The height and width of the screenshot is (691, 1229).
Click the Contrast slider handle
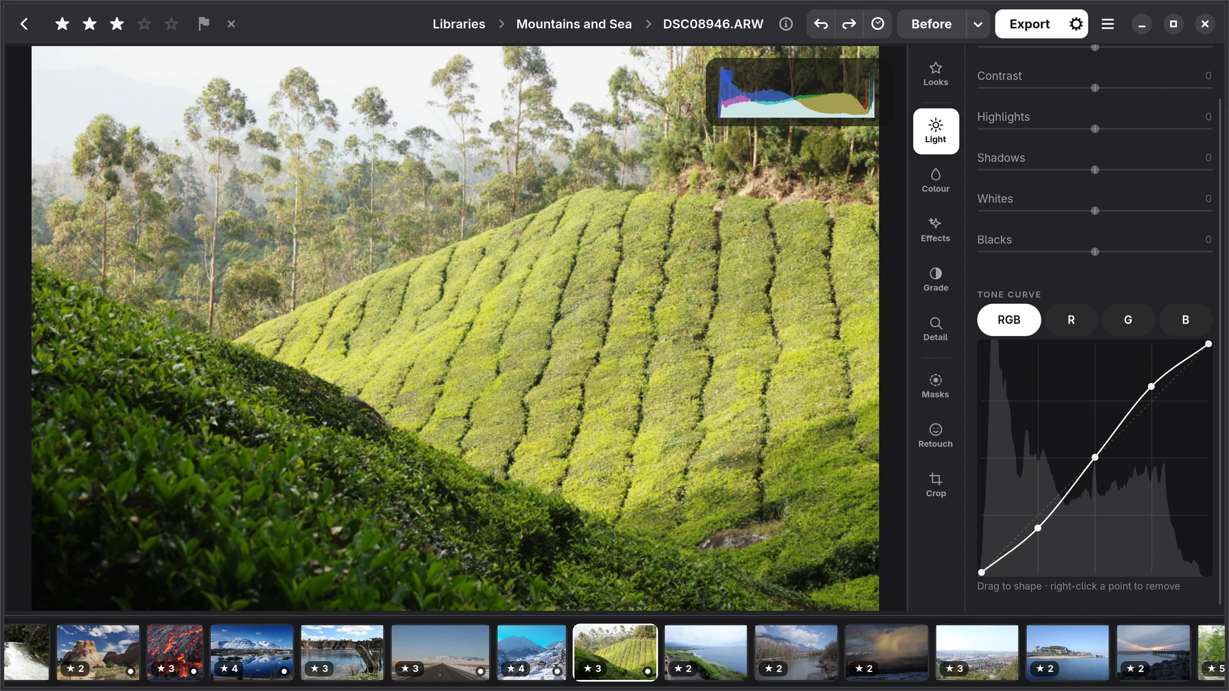tap(1094, 88)
